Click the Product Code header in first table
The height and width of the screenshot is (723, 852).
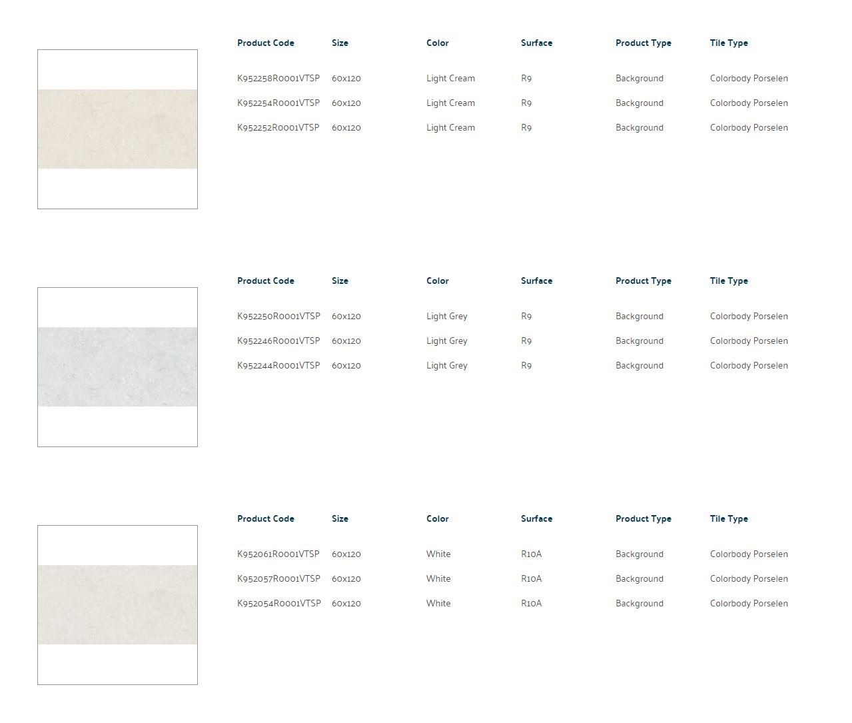[265, 43]
